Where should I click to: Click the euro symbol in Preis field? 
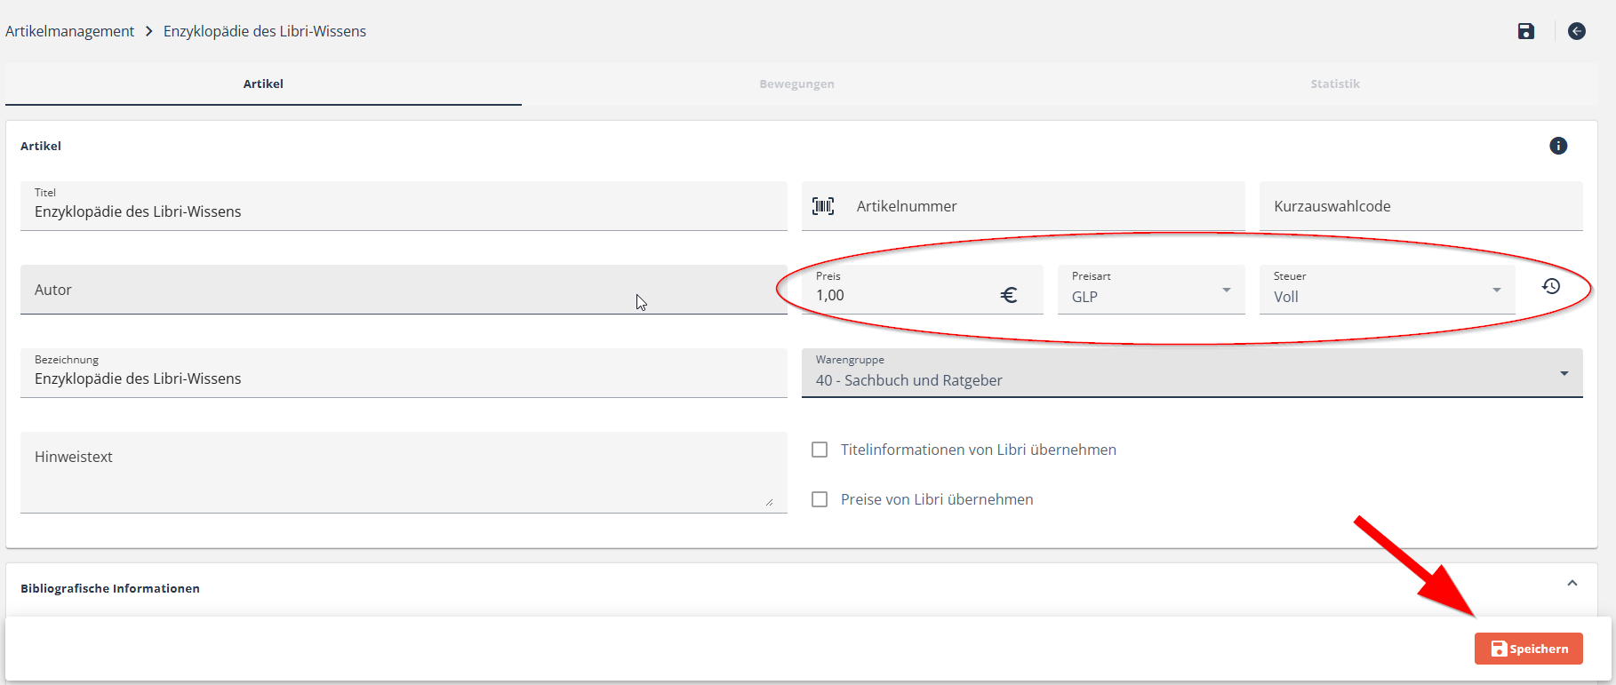click(1009, 295)
